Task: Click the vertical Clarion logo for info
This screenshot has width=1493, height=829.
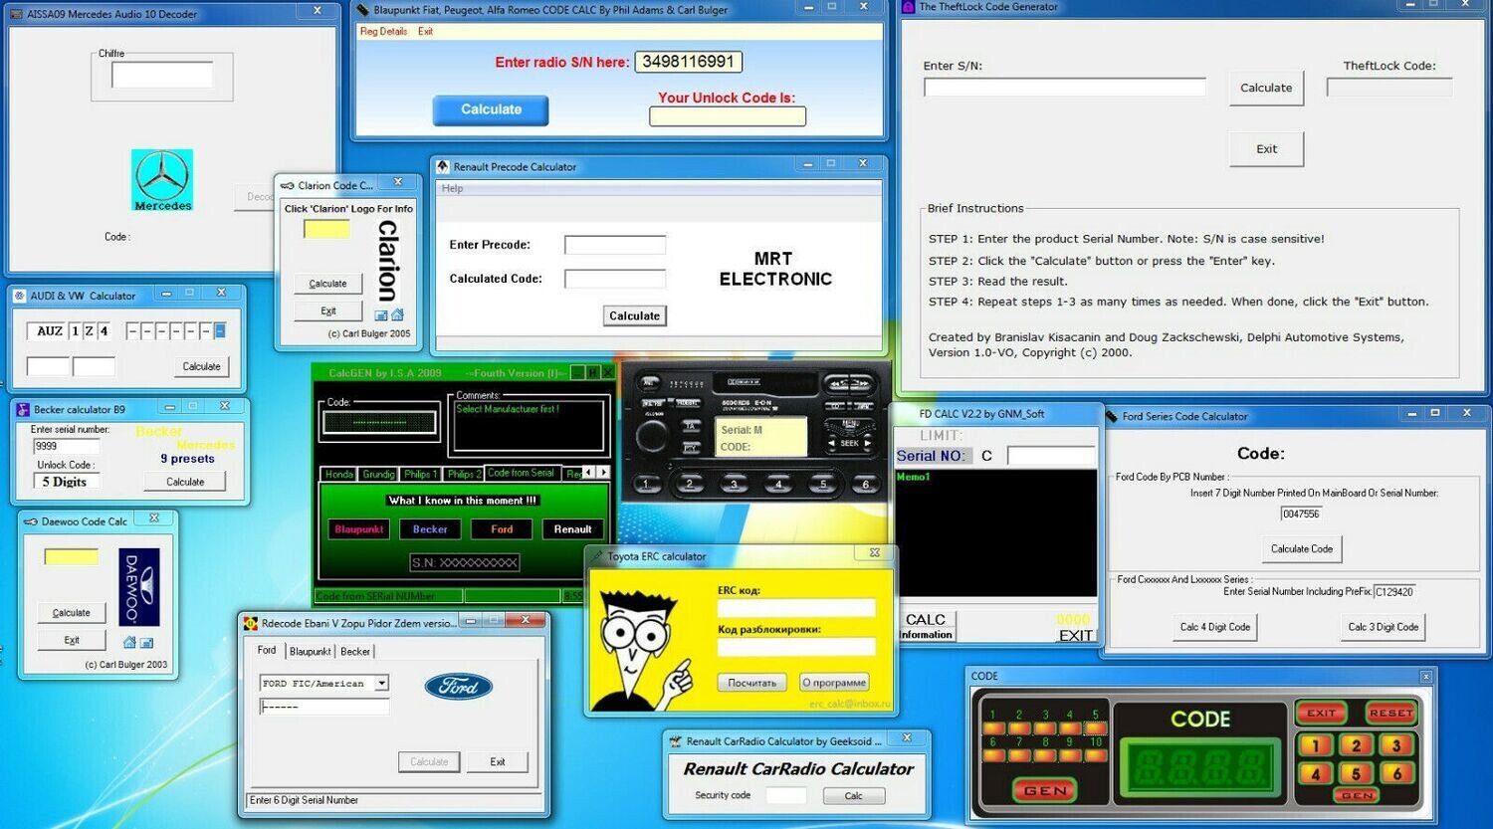Action: [x=388, y=261]
